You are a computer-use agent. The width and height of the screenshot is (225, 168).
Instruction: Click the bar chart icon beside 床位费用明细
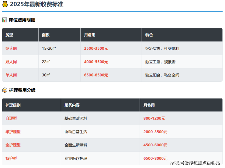pos(5,20)
